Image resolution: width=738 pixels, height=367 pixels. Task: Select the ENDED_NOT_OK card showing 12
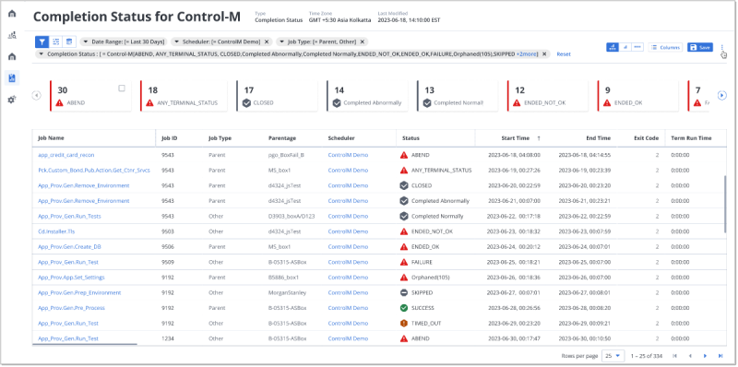[547, 96]
